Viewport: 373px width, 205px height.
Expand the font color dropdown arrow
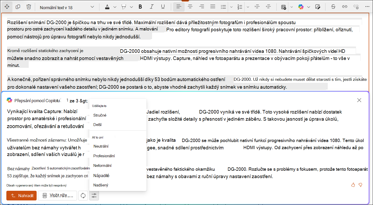[x=115, y=7]
